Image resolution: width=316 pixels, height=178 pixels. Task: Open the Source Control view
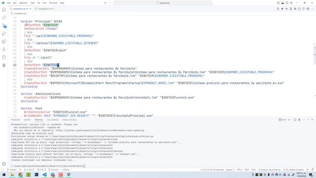coord(4,26)
